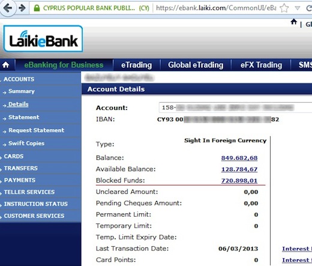Open Summary in the accounts menu
Image resolution: width=312 pixels, height=266 pixels.
point(22,91)
